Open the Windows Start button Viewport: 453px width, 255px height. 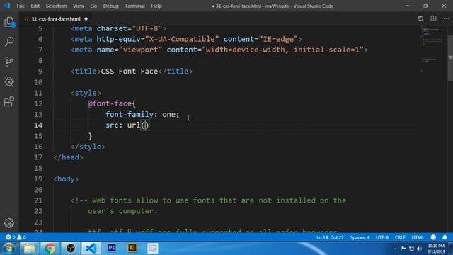(x=8, y=249)
